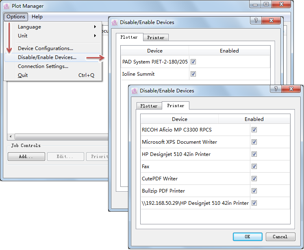
Task: Toggle the Ioline Summit enabled checkbox
Action: 193,74
